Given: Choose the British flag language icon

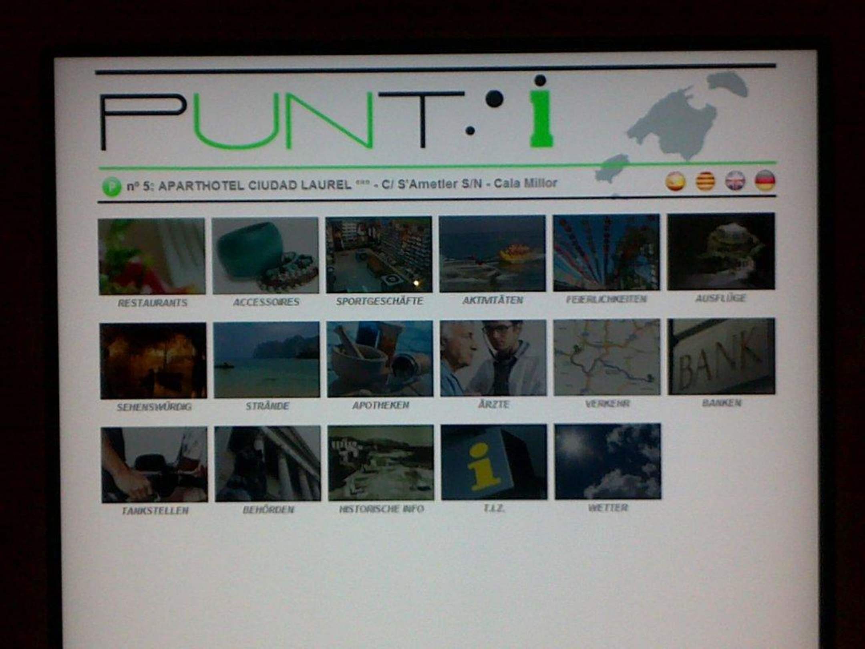Looking at the screenshot, I should 735,181.
